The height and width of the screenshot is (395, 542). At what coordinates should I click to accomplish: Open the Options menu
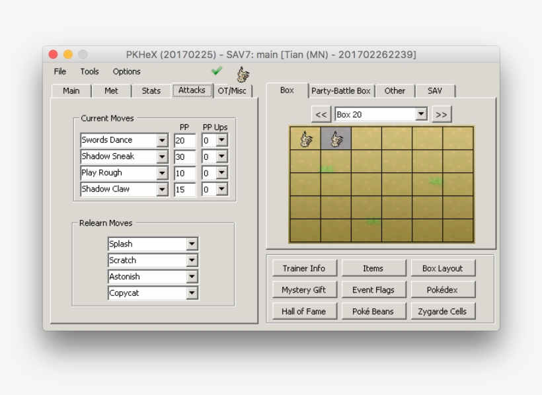point(126,71)
